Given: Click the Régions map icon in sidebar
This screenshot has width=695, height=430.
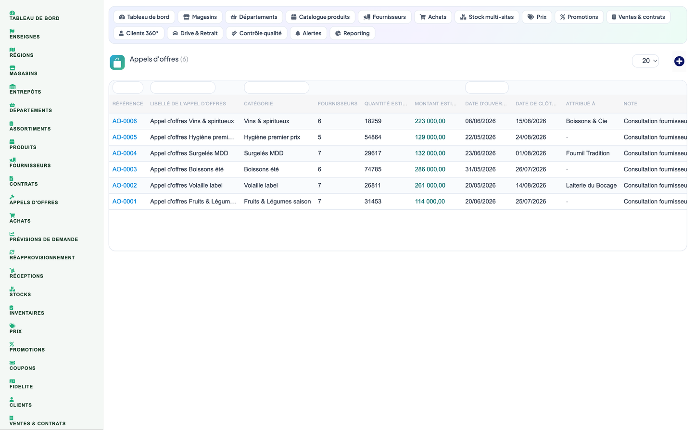Looking at the screenshot, I should click(12, 50).
